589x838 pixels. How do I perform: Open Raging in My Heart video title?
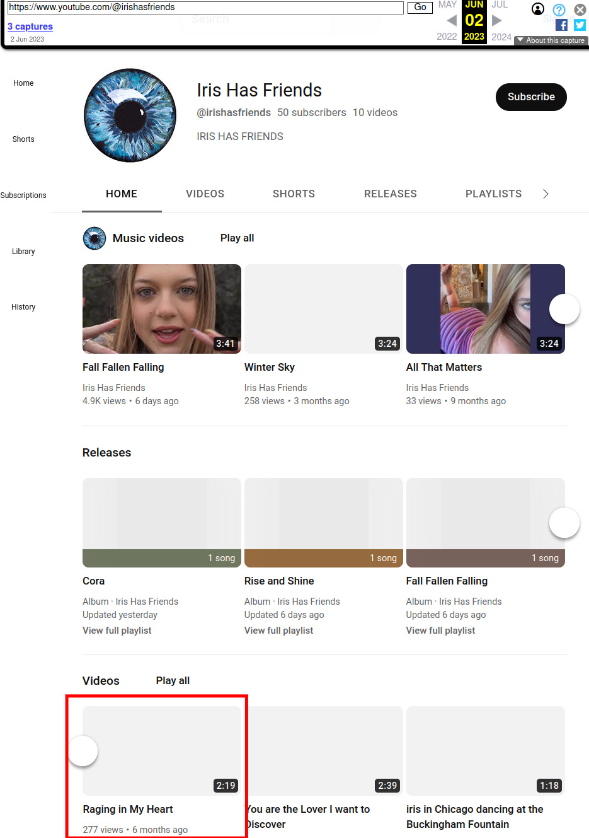128,809
